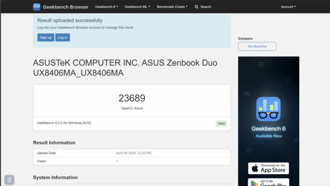This screenshot has width=330, height=186.
Task: Open the Account dropdown menu
Action: pos(288,7)
